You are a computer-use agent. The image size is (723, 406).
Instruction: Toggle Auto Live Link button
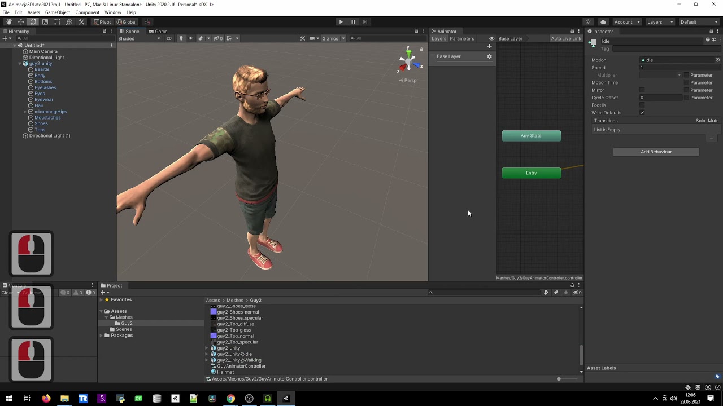pyautogui.click(x=566, y=39)
